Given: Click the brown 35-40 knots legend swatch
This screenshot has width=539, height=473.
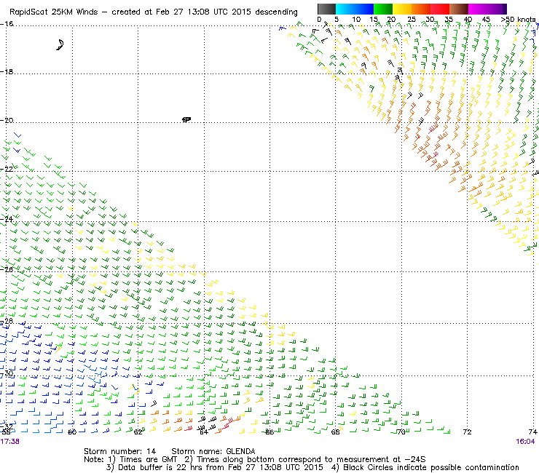Looking at the screenshot, I should [x=459, y=9].
